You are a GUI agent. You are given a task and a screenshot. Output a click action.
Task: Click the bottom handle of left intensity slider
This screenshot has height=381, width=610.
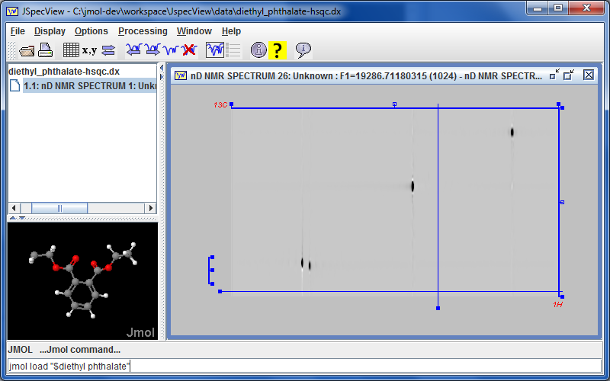212,283
